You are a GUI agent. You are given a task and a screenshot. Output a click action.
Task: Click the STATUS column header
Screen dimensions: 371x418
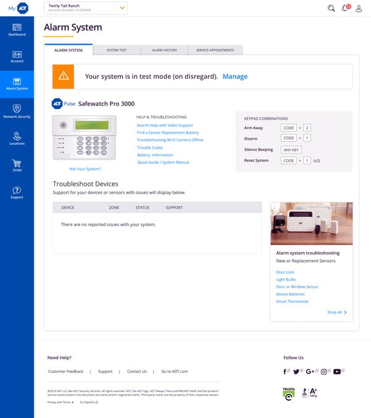click(142, 207)
